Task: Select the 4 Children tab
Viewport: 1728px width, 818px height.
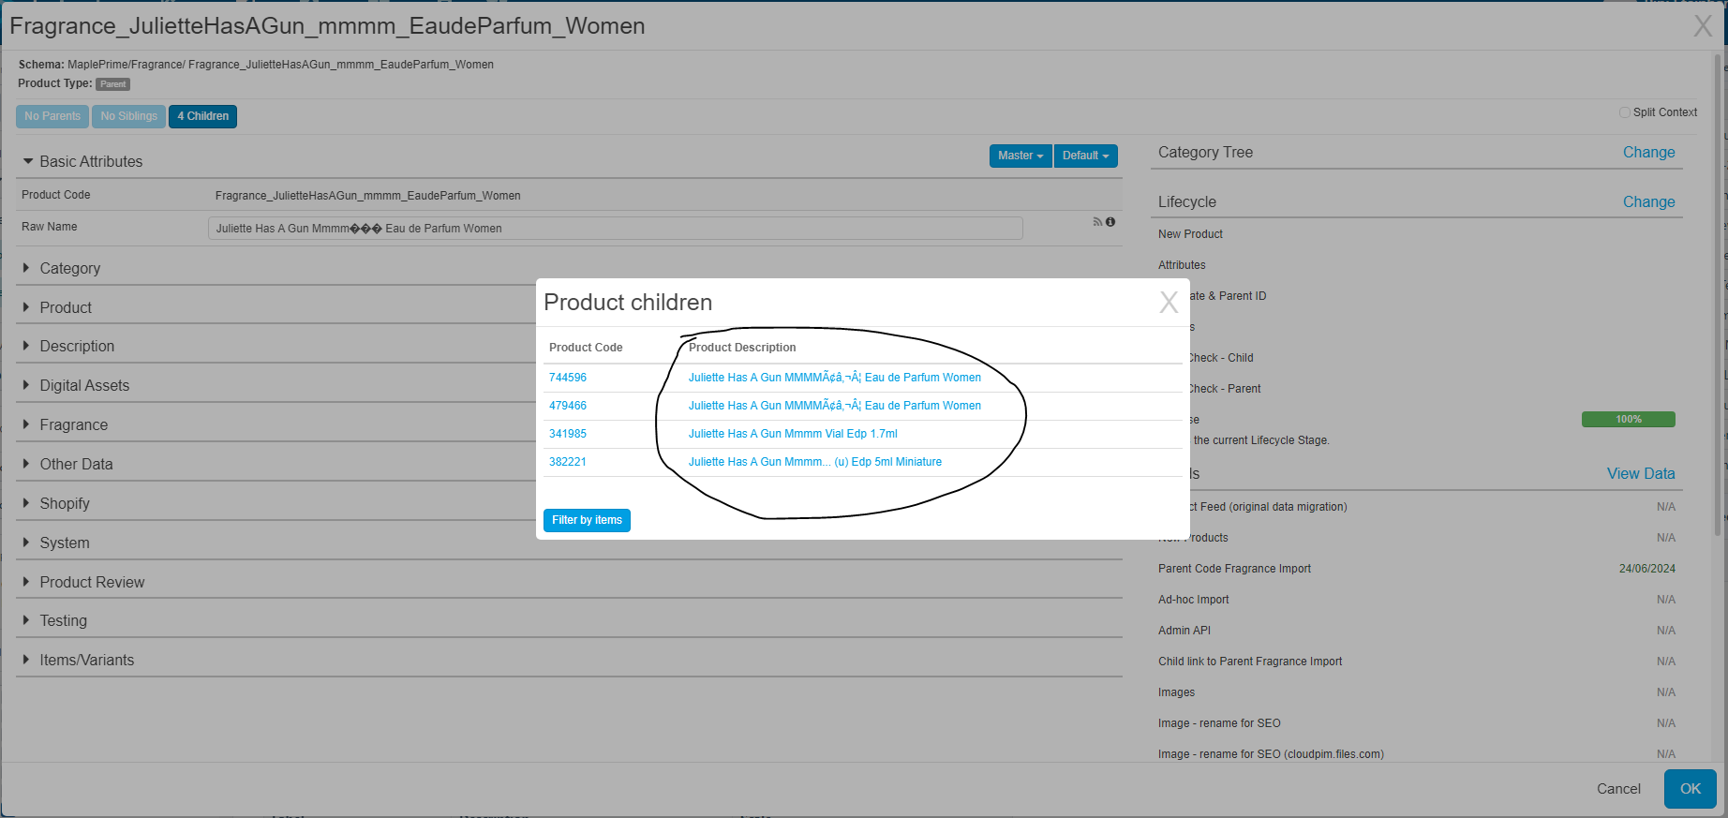Action: [x=202, y=116]
